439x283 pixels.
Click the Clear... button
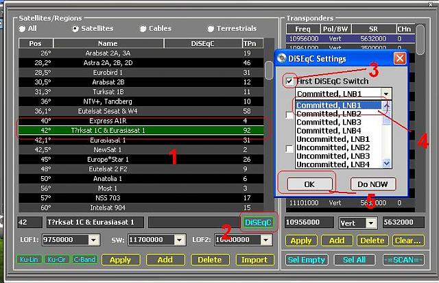[408, 241]
